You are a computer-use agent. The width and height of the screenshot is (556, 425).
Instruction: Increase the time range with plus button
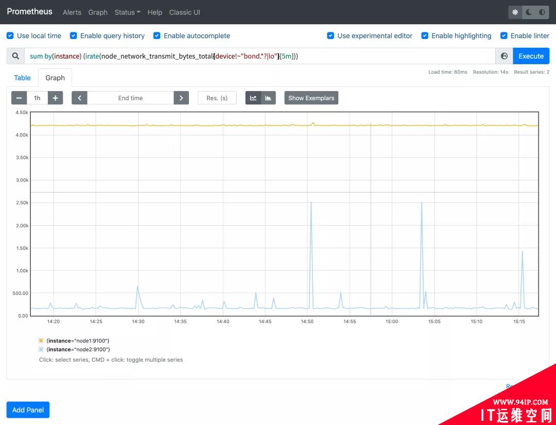(55, 98)
